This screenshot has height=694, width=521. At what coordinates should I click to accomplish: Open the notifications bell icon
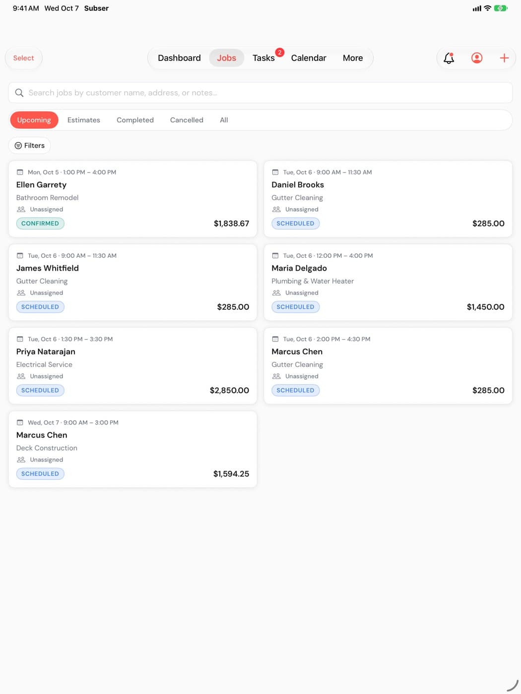click(x=449, y=58)
